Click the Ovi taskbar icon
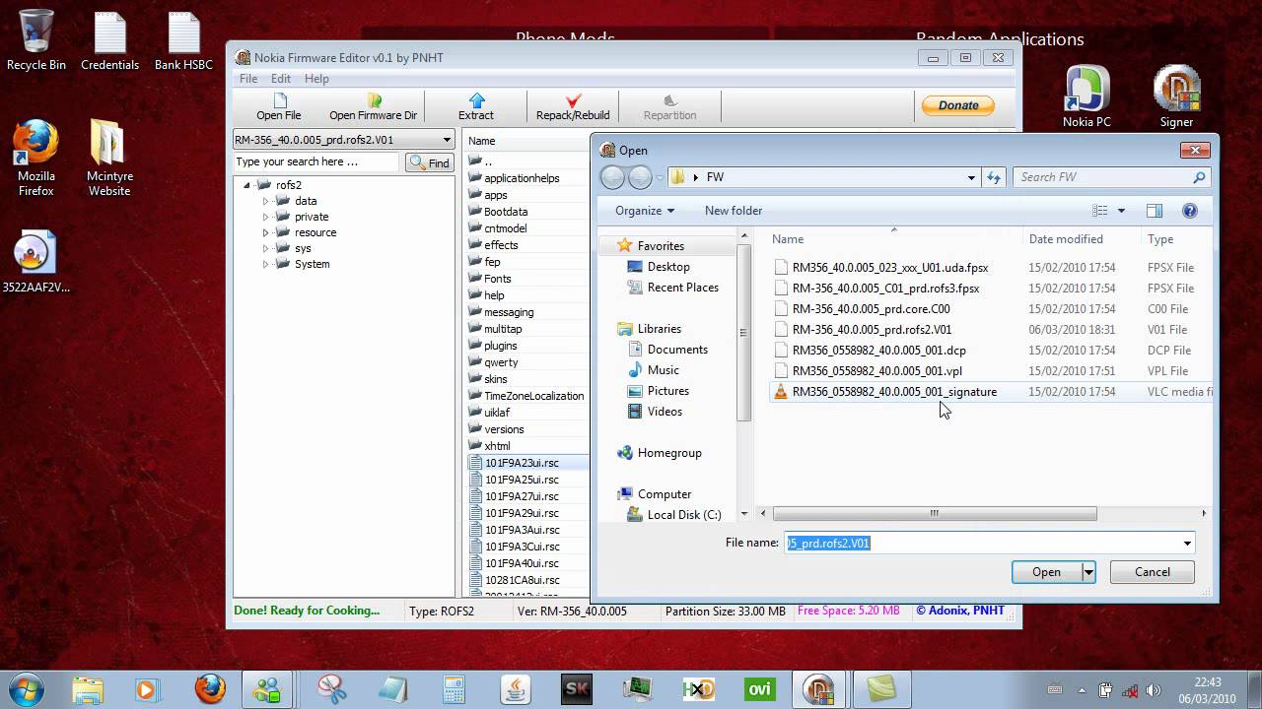 click(x=759, y=689)
